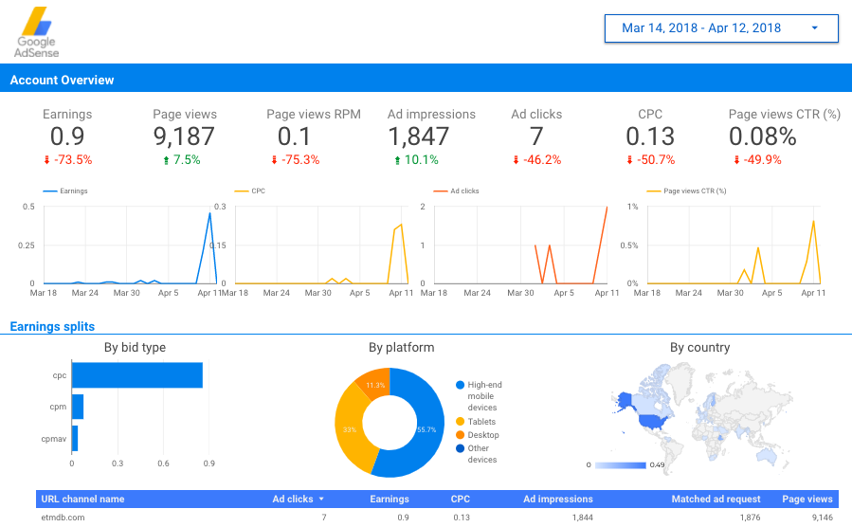
Task: Click the Ad impressions green up arrow
Action: pyautogui.click(x=397, y=160)
